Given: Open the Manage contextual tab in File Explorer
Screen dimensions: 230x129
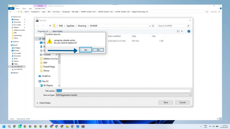Looking at the screenshot, I should click(40, 6).
